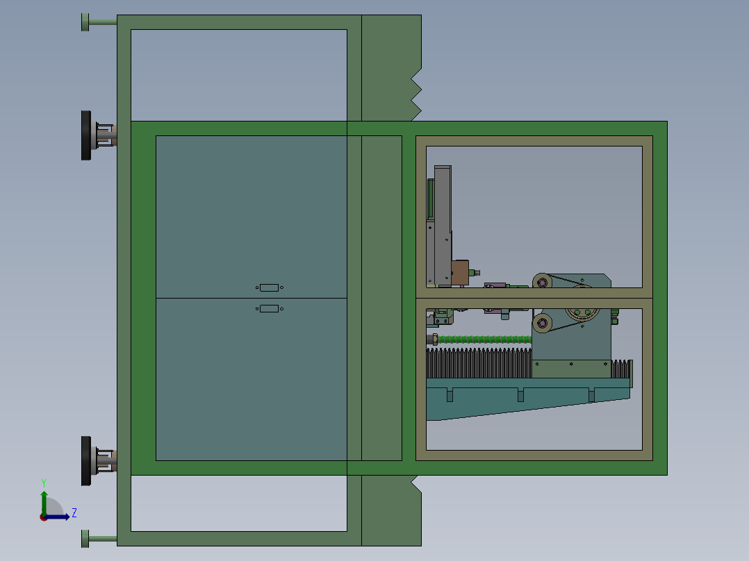Click the blue Z axis arrow of the triad

(x=58, y=517)
